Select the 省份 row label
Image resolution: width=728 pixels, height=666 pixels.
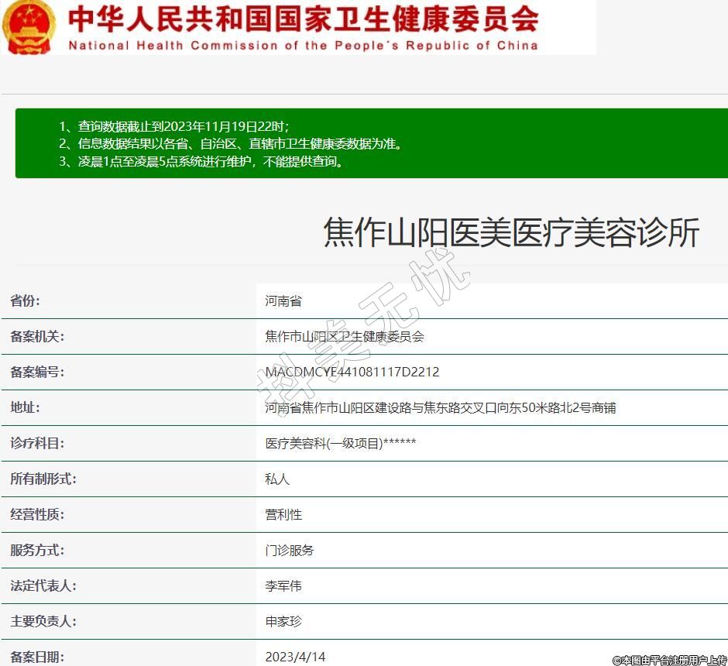[x=26, y=300]
